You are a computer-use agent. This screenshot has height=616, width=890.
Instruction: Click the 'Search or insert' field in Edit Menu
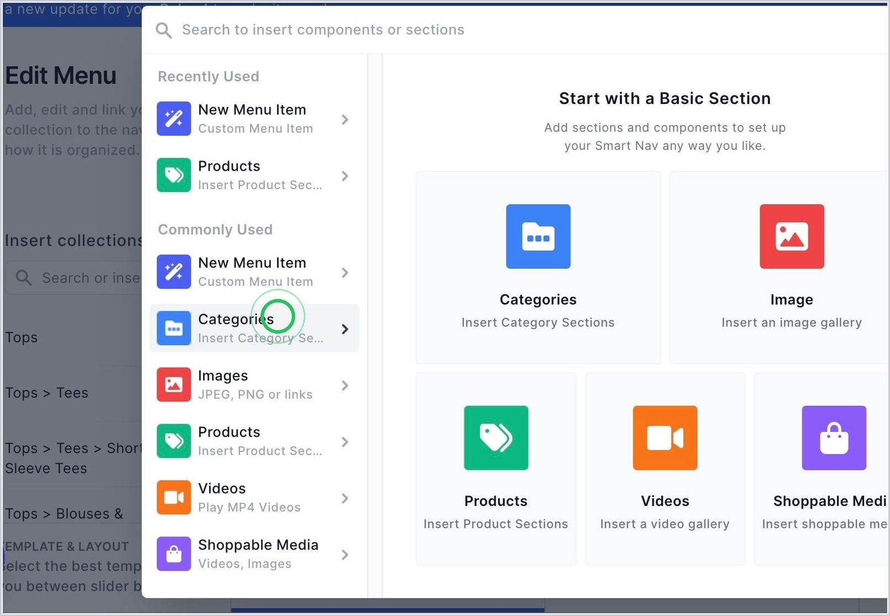(x=74, y=278)
